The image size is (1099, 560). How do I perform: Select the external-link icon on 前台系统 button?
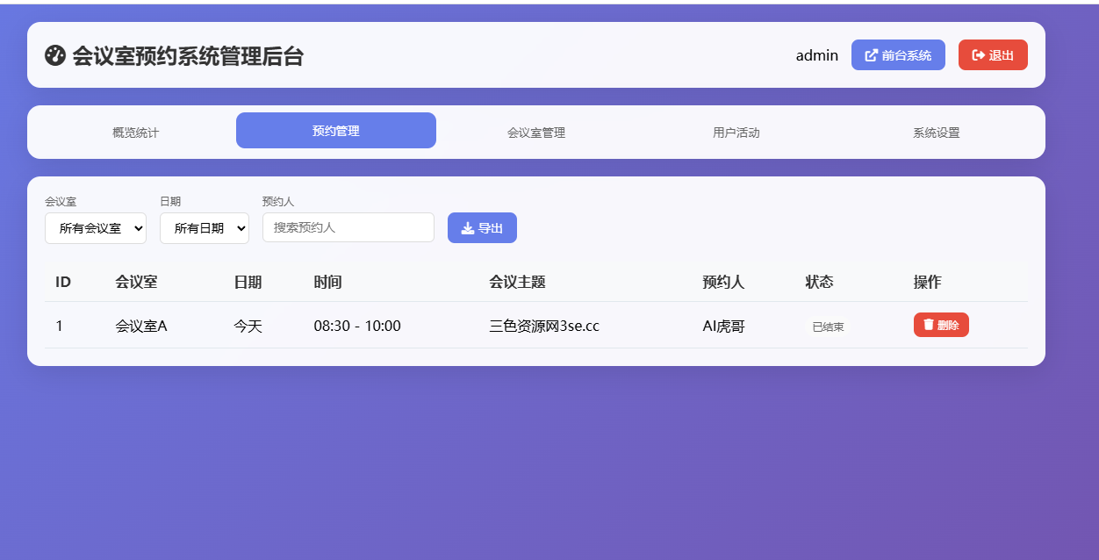click(870, 54)
